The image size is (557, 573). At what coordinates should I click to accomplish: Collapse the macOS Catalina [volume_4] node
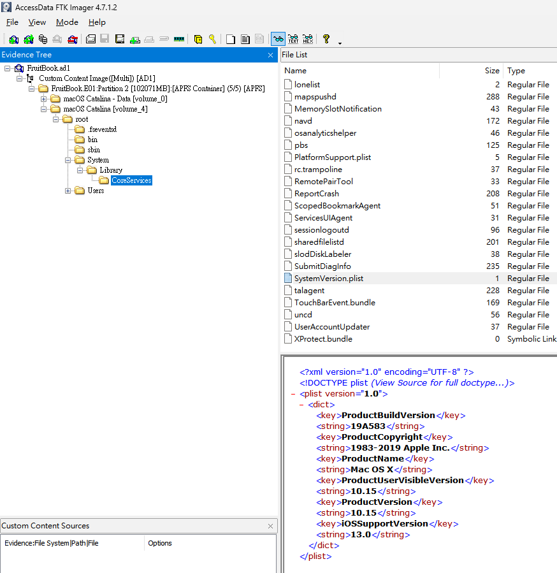click(x=43, y=109)
